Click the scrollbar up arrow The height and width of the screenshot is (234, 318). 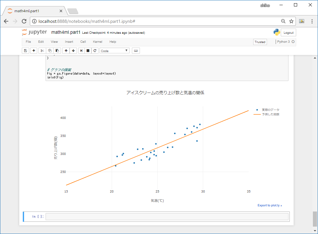click(x=315, y=58)
